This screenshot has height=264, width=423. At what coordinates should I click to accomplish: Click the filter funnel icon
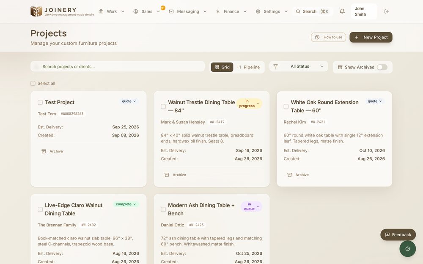click(x=275, y=66)
